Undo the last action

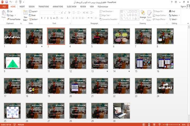click(x=11, y=2)
